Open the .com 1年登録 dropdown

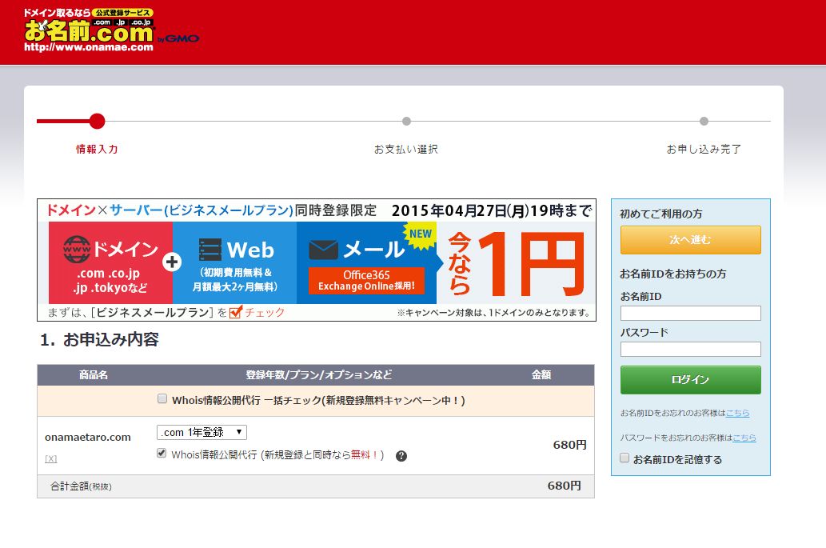pyautogui.click(x=202, y=433)
